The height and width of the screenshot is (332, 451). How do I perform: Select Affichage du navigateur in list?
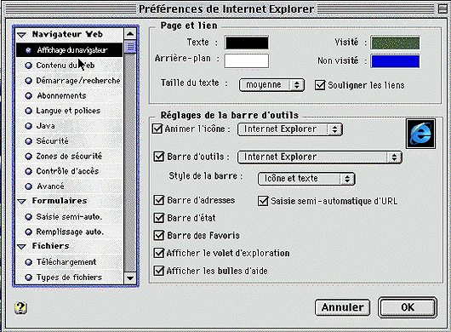tap(69, 50)
